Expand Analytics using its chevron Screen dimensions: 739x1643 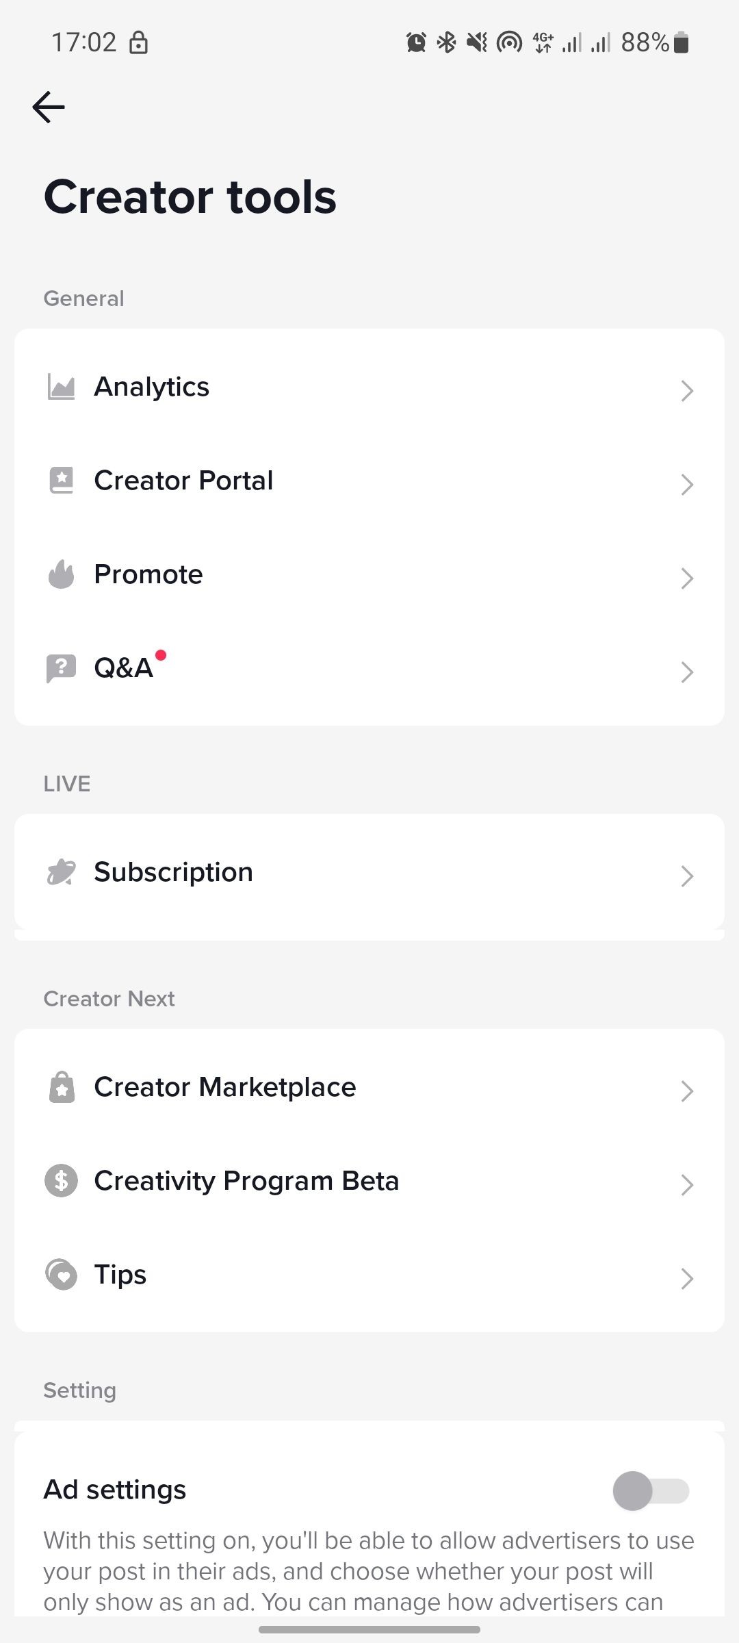point(687,391)
